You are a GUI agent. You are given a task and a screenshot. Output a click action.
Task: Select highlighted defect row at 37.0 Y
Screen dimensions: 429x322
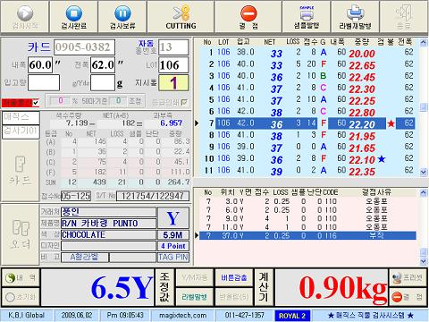pos(308,236)
